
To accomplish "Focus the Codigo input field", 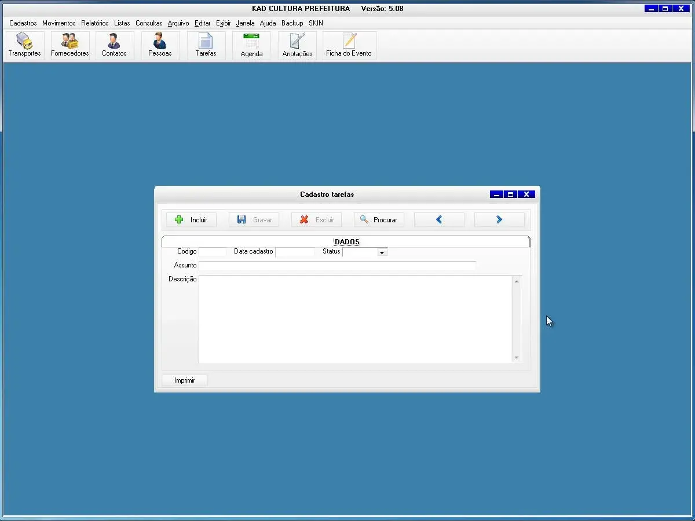I will [x=213, y=252].
